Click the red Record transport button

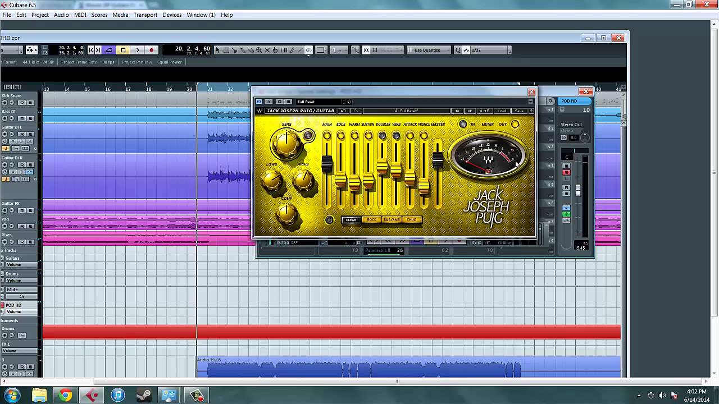(x=151, y=50)
